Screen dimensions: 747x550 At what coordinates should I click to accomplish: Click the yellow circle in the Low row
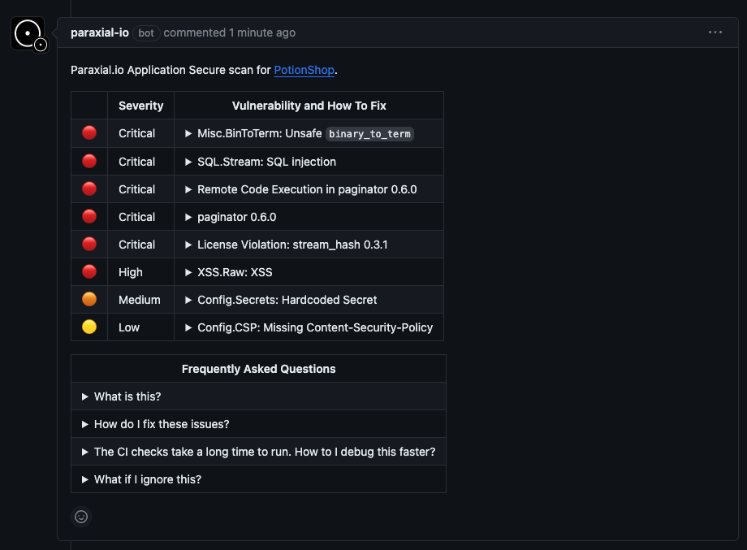pos(89,327)
